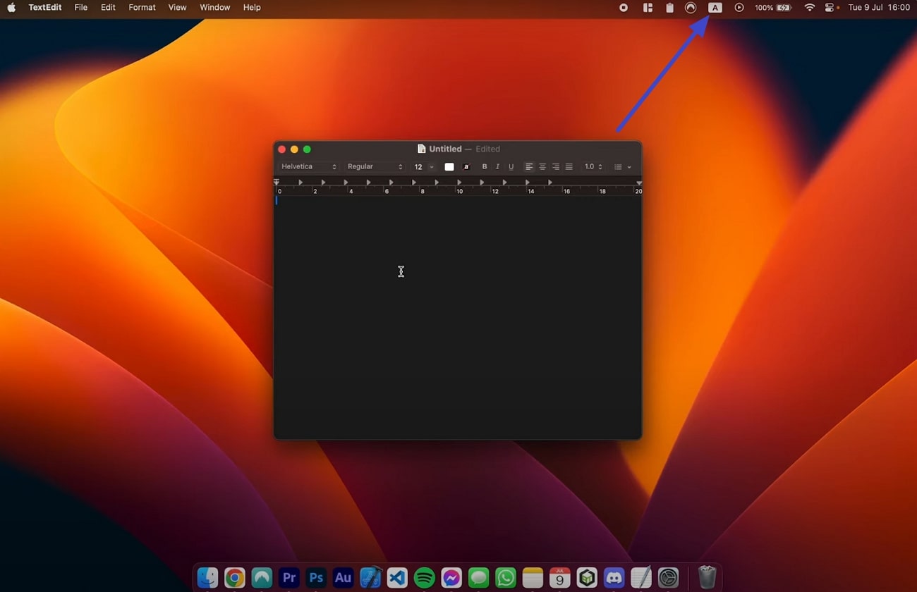
Task: Open the TextEdit application menu
Action: pos(45,7)
